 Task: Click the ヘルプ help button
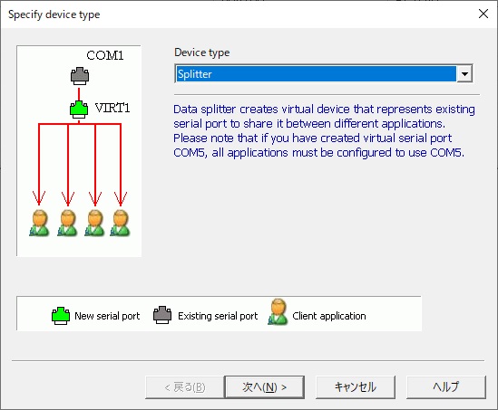(x=446, y=386)
